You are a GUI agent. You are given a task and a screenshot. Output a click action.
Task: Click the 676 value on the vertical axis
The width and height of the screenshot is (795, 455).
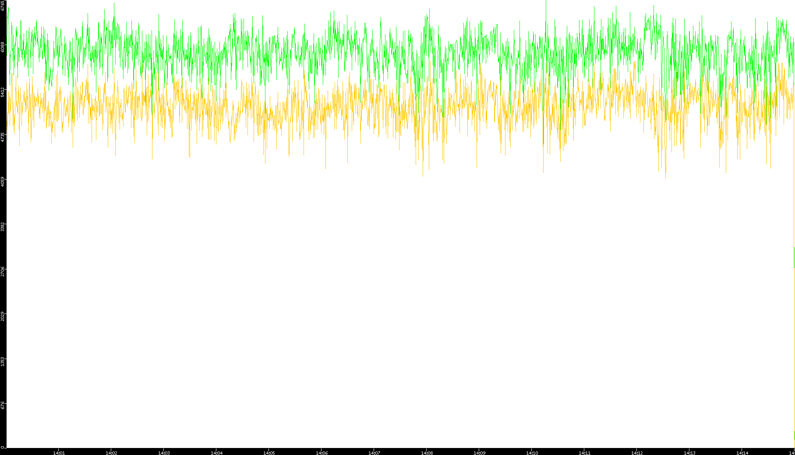click(3, 406)
